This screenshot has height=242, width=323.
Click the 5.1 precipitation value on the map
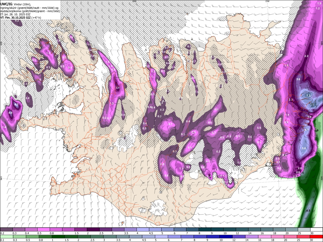click(307, 130)
